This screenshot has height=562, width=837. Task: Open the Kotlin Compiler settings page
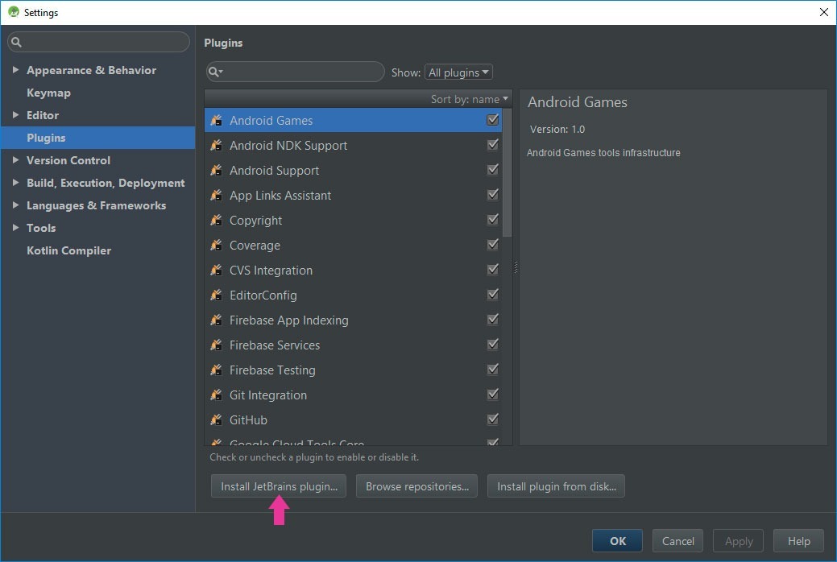(x=68, y=250)
